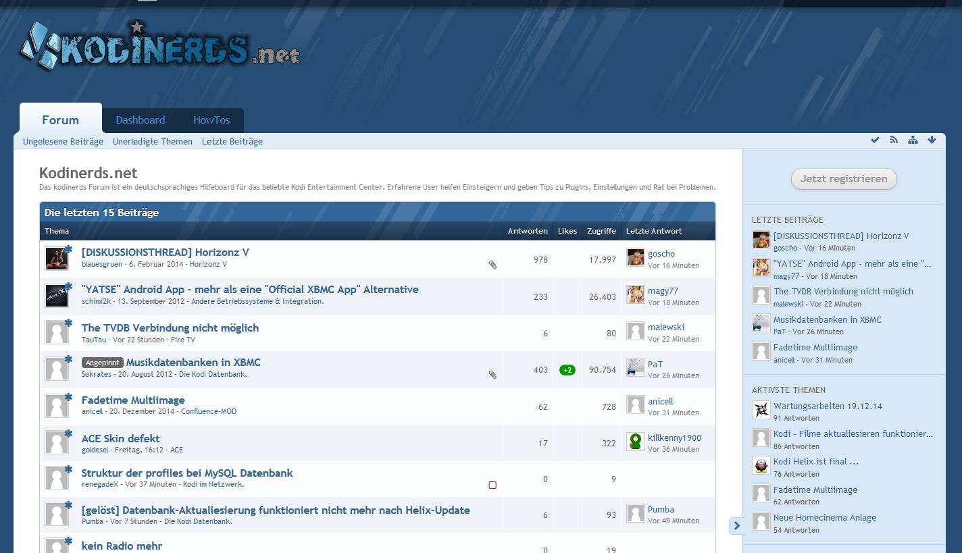The image size is (962, 553).
Task: Jump to page bottom arrow icon
Action: click(932, 140)
